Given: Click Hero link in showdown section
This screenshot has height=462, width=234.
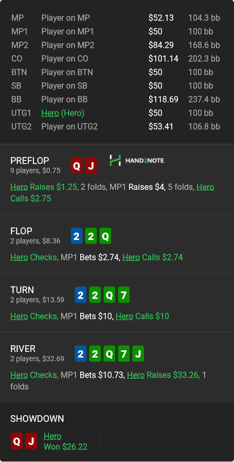Looking at the screenshot, I should [x=52, y=436].
